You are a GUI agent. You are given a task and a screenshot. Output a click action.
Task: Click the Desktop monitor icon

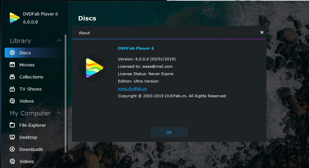[x=12, y=137]
